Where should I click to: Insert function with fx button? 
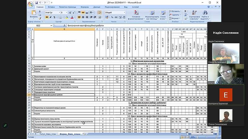[64, 26]
